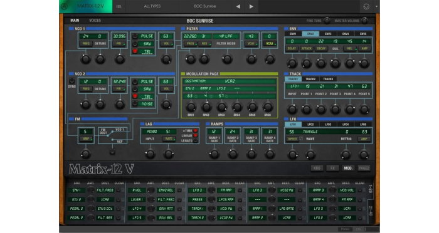This screenshot has height=233, width=439.
Task: Toggle VCO 1 PULSE waveform button
Action: coord(135,36)
